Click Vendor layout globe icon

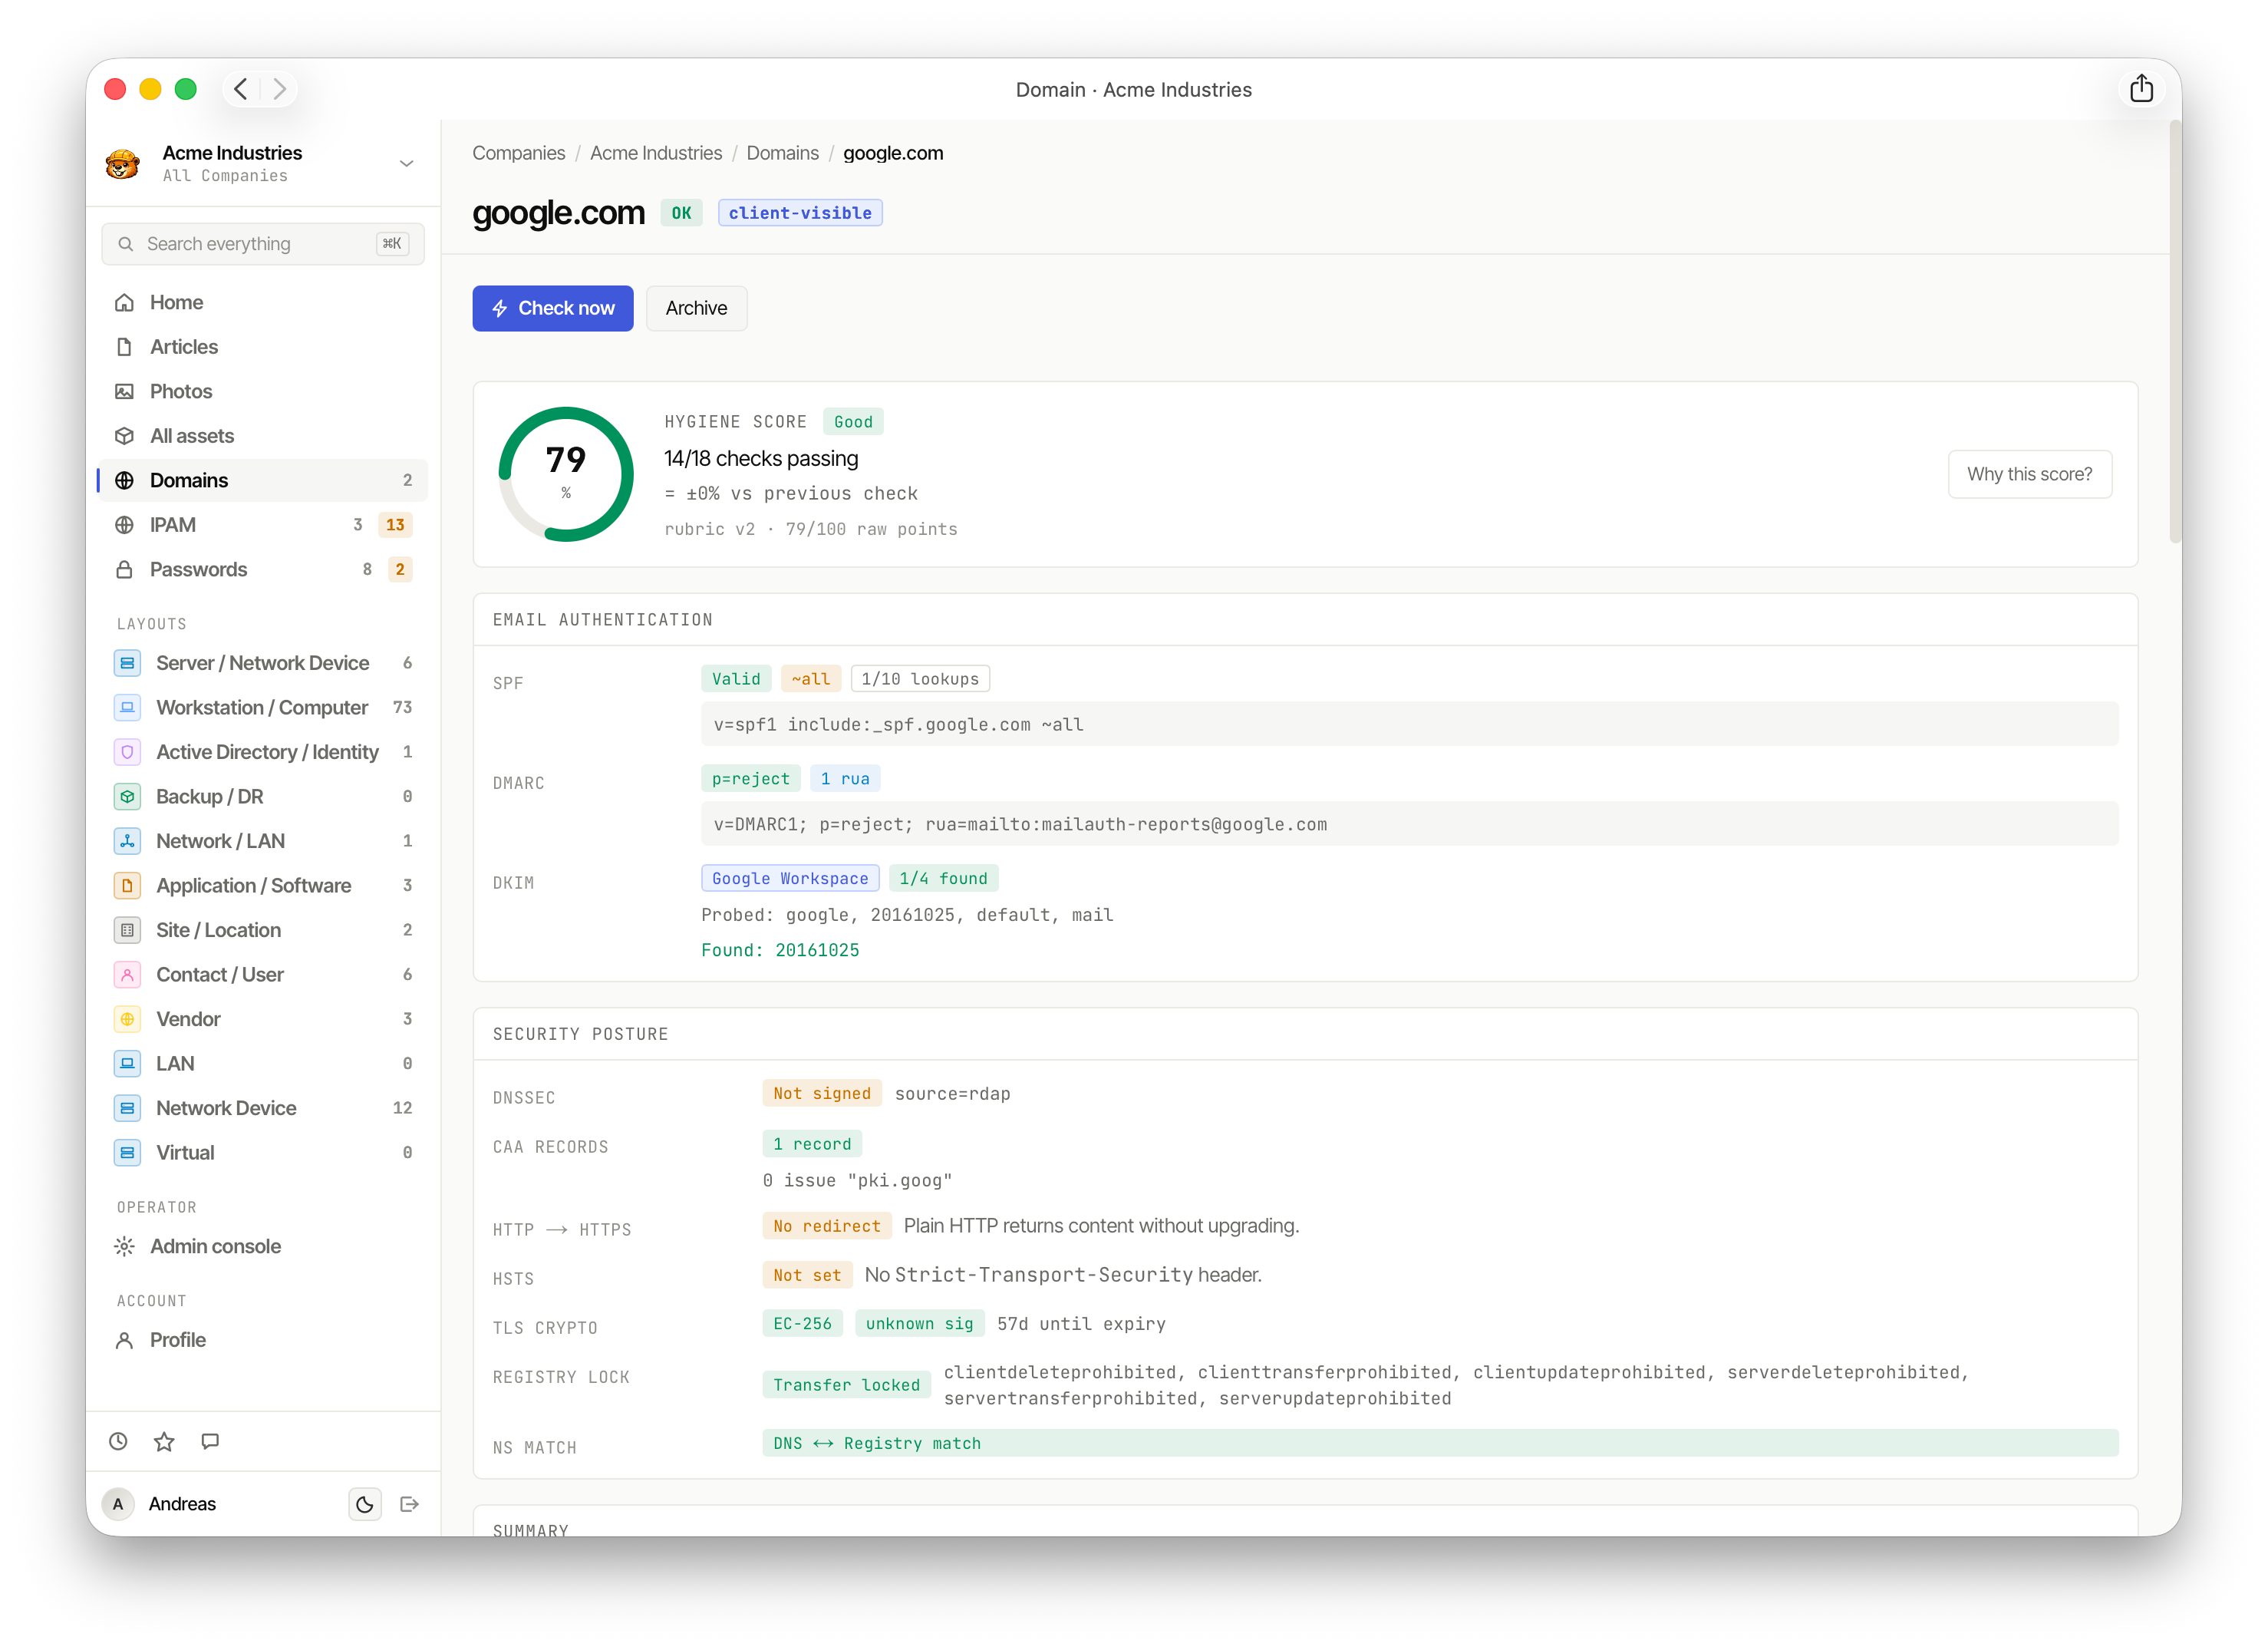127,1019
